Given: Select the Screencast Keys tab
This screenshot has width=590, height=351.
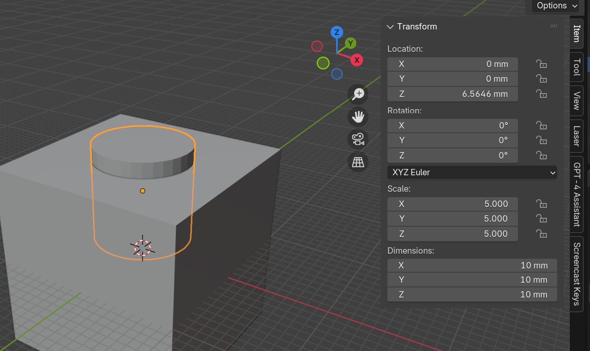Looking at the screenshot, I should pyautogui.click(x=576, y=274).
